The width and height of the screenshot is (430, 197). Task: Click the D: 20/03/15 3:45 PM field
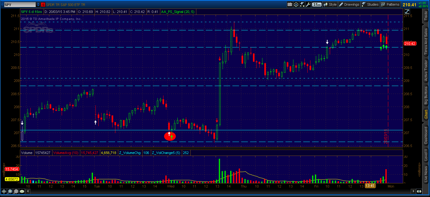60,12
